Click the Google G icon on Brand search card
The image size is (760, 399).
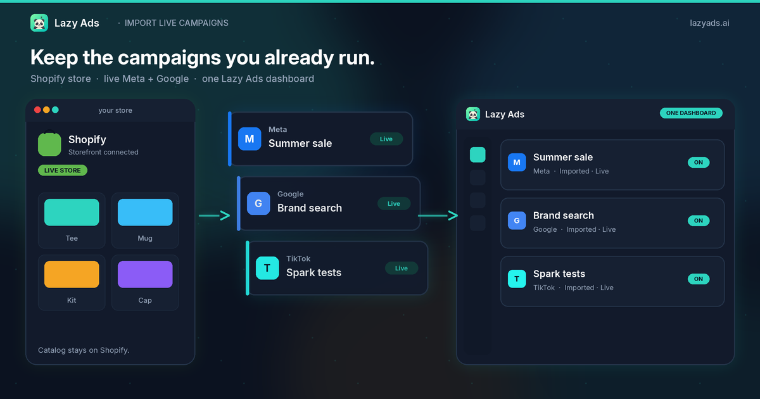(x=258, y=203)
